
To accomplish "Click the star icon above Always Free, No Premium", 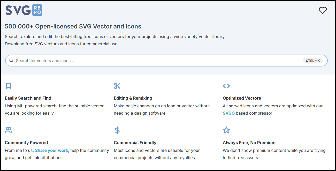I will click(x=226, y=130).
